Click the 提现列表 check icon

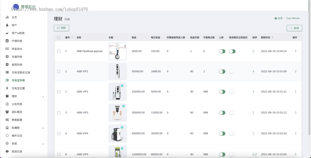click(7, 65)
